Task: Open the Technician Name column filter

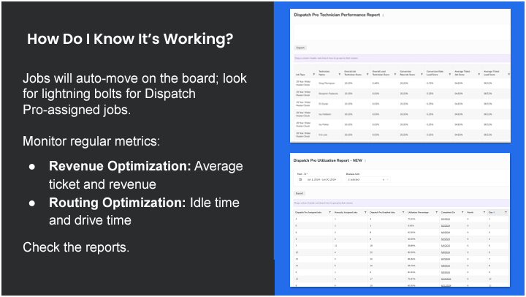Action: 340,75
